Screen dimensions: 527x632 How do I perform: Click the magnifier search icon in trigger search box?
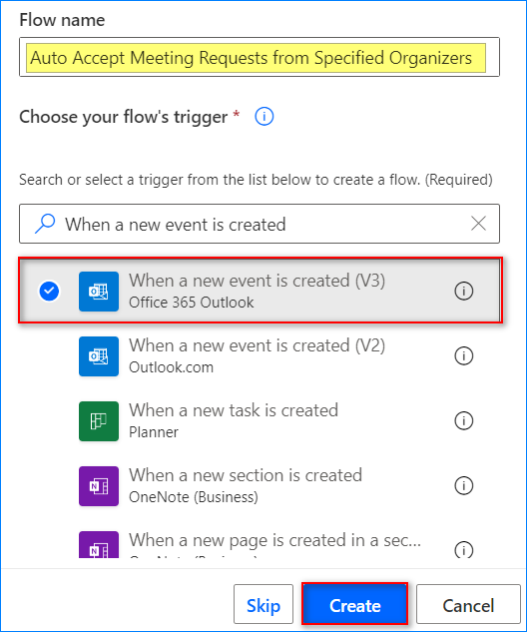[45, 224]
